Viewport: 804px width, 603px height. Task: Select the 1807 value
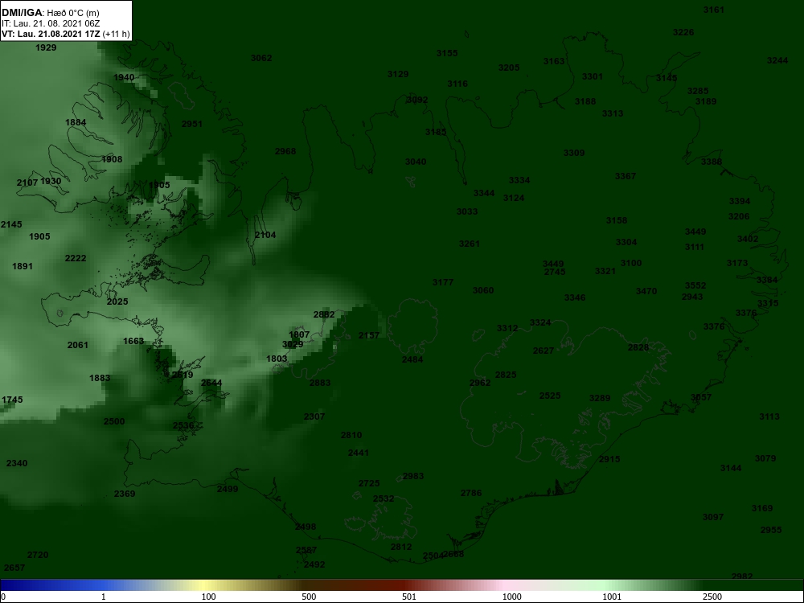(299, 334)
